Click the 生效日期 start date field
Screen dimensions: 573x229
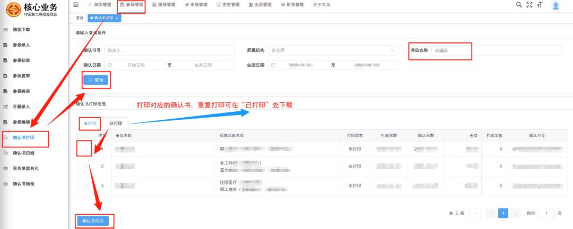[x=300, y=65]
